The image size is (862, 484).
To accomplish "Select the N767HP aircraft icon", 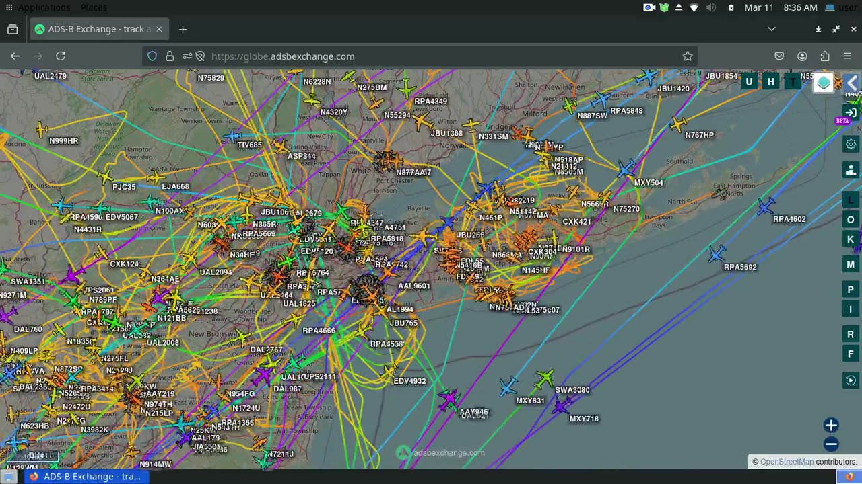I will (678, 124).
